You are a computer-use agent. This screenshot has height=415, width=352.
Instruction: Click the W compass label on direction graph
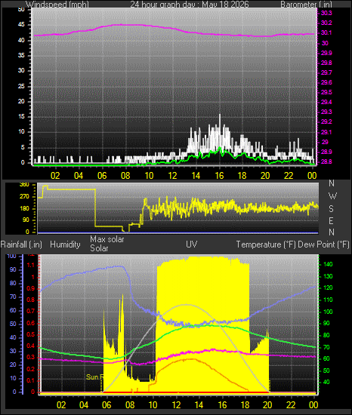[x=332, y=196]
